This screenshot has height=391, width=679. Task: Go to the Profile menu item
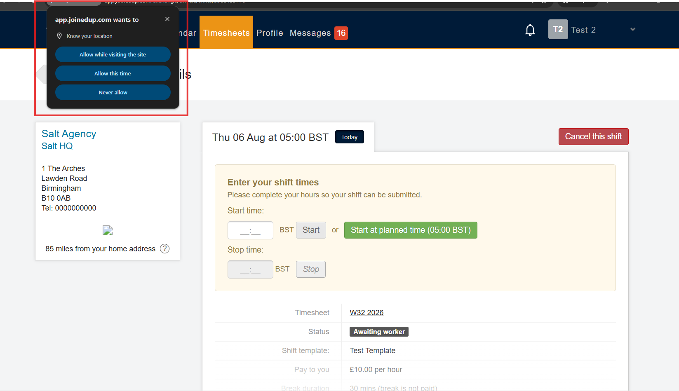click(270, 33)
